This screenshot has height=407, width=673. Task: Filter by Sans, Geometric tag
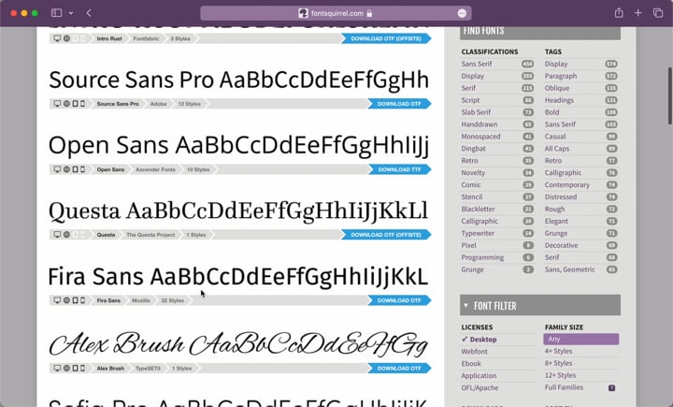click(x=569, y=269)
